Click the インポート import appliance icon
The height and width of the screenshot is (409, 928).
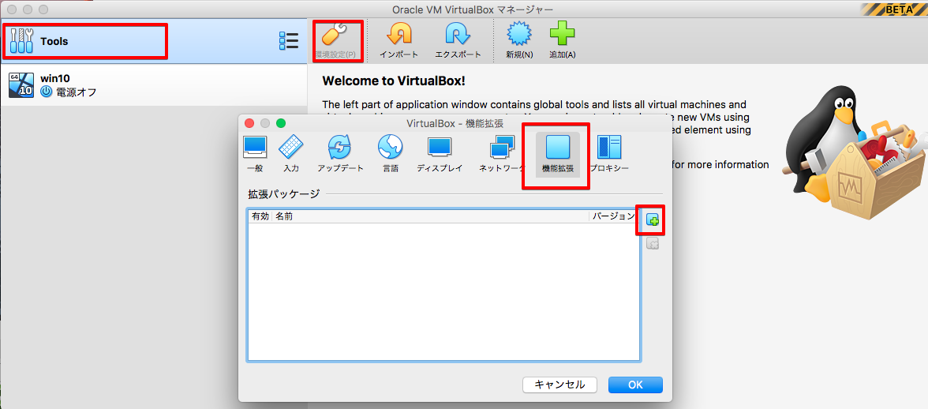tap(399, 41)
